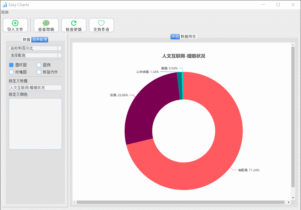
Task: Click the Easy Charts app logo icon
Action: [x=5, y=5]
